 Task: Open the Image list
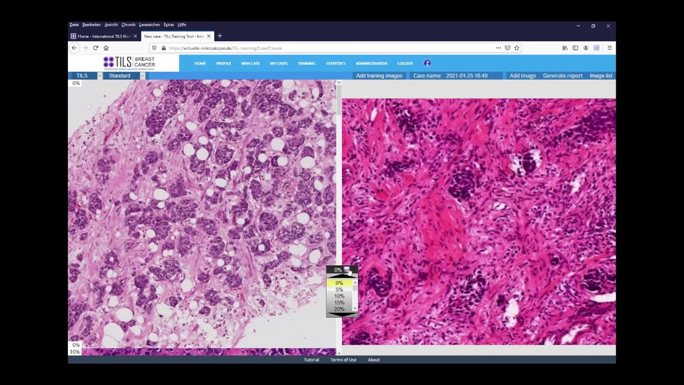pos(601,75)
